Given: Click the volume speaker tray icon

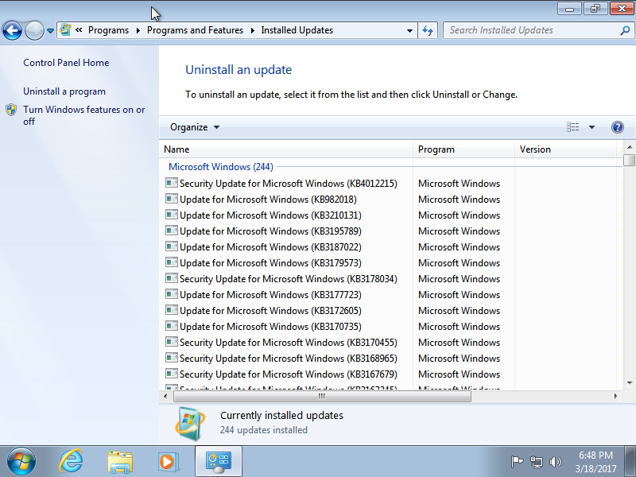Looking at the screenshot, I should (555, 462).
